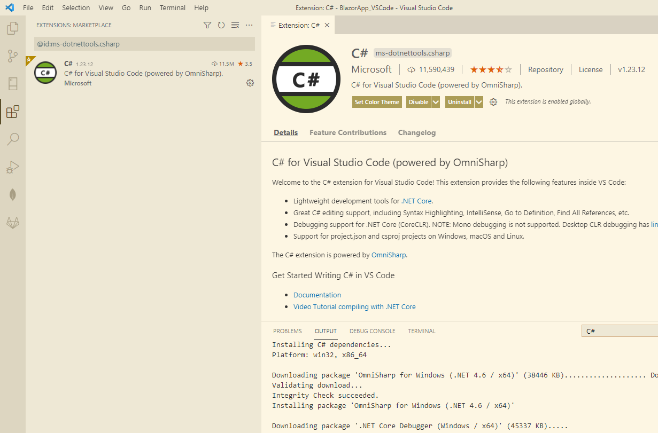The width and height of the screenshot is (658, 433).
Task: Select the OUTPUT panel tab
Action: 326,331
